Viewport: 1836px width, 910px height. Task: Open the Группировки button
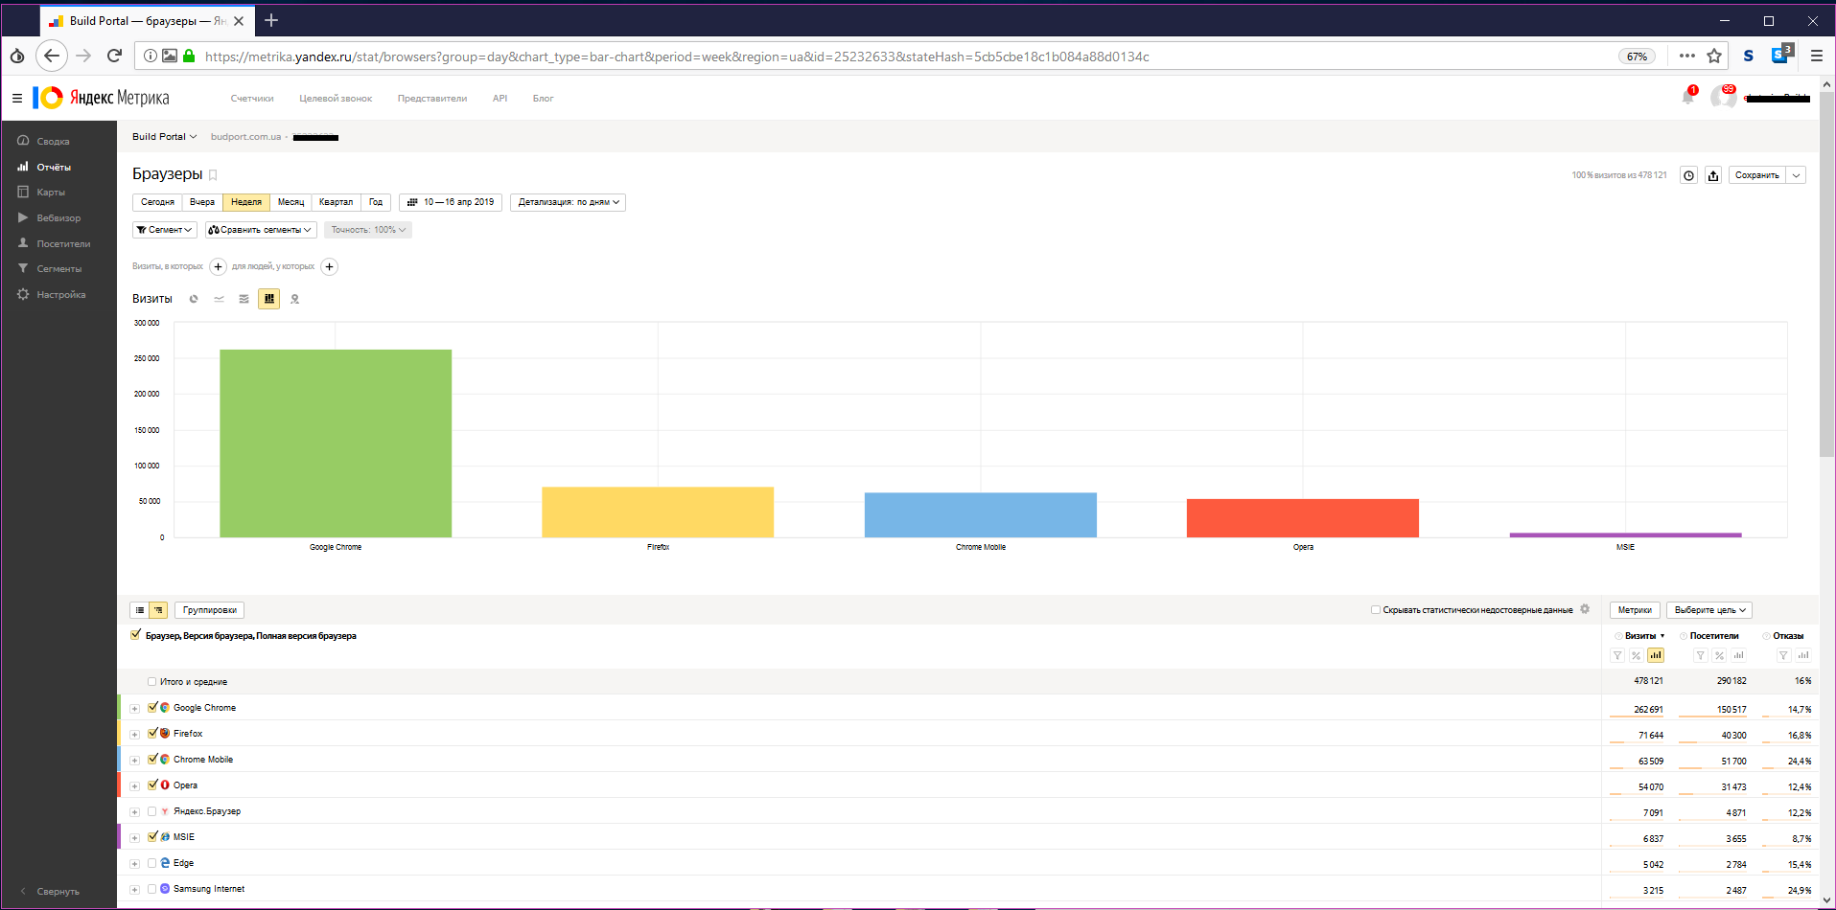coord(209,610)
